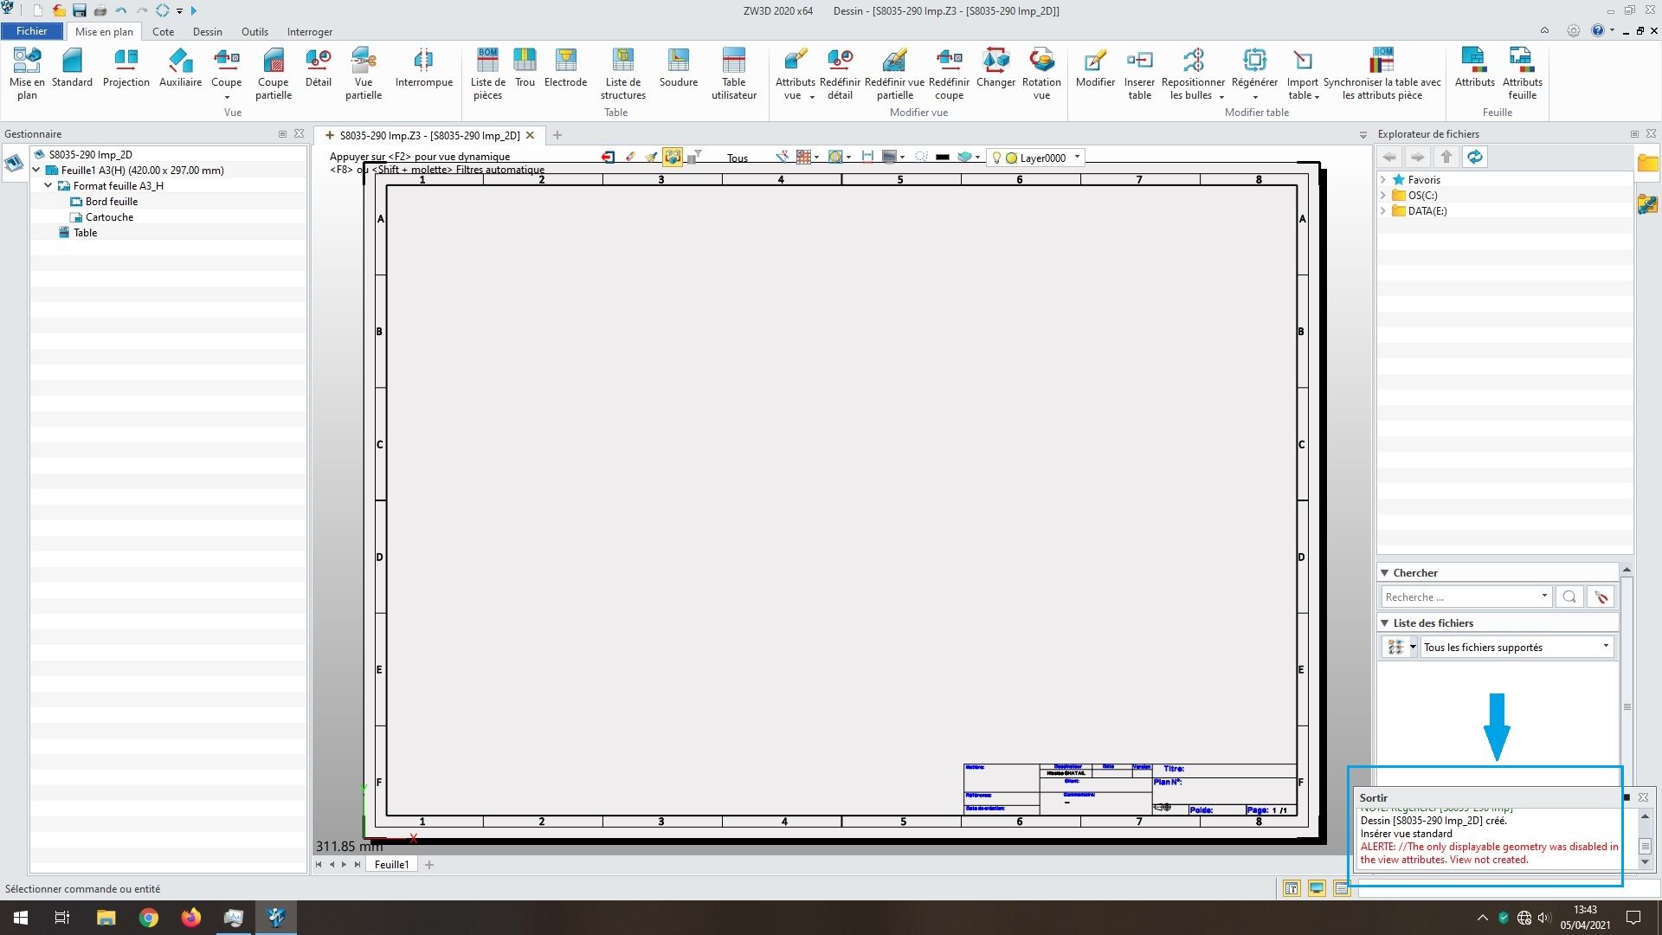Collapse the Chercher section
This screenshot has width=1662, height=935.
coord(1385,572)
